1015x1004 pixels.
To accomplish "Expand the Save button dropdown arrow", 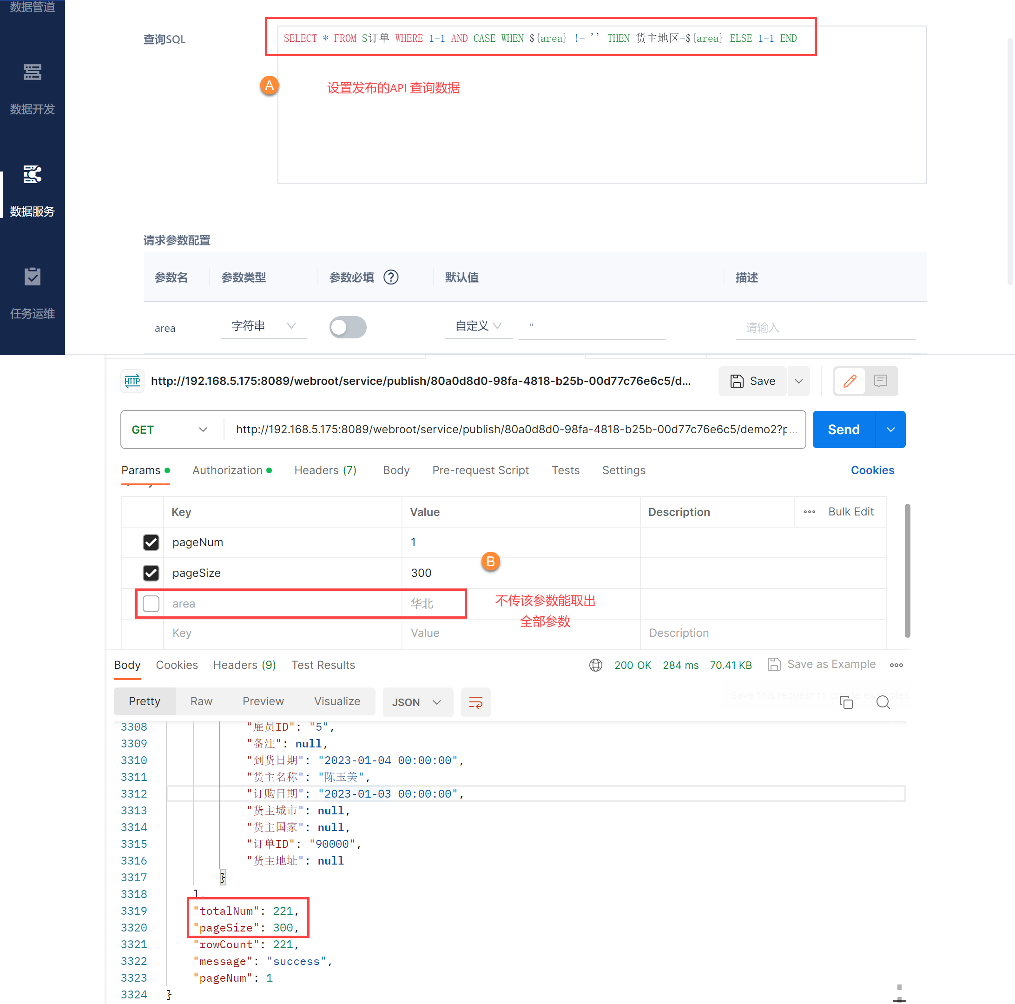I will click(x=798, y=381).
